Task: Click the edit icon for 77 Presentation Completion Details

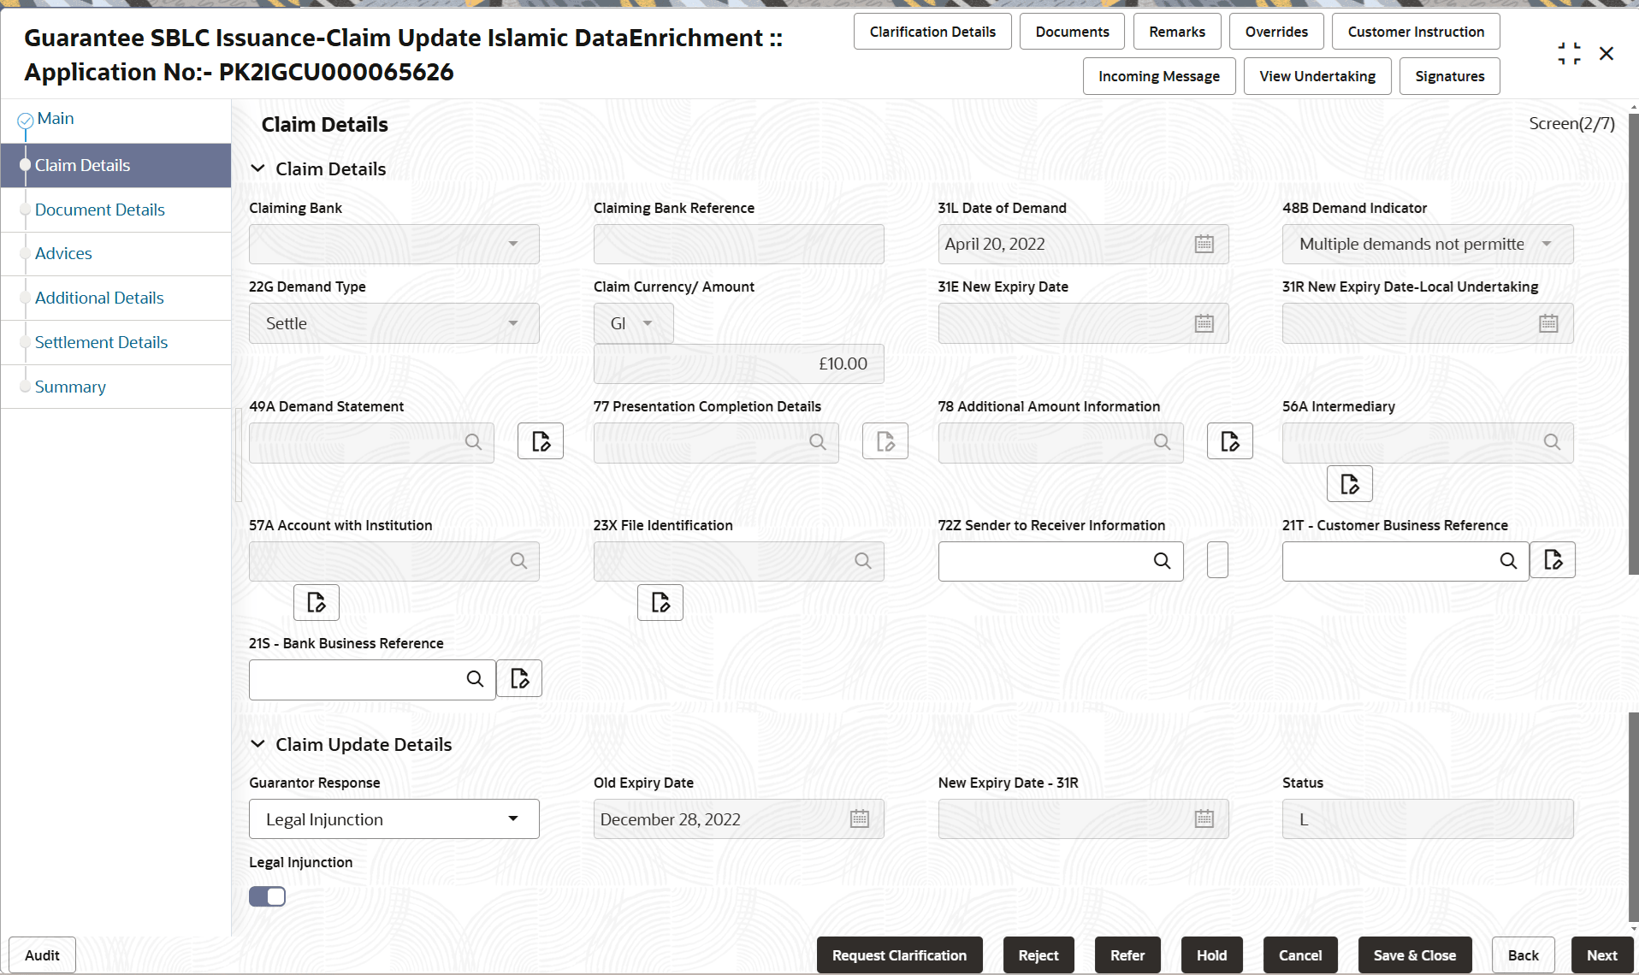Action: 885,440
